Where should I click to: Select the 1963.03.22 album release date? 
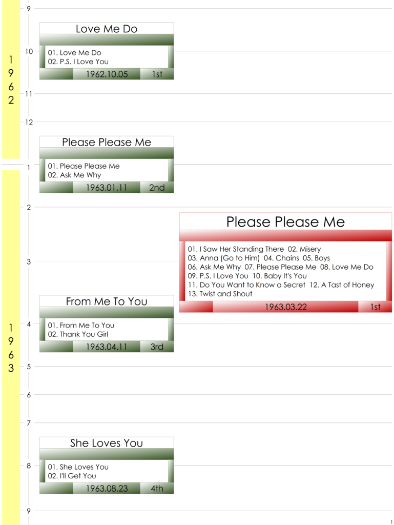(285, 307)
